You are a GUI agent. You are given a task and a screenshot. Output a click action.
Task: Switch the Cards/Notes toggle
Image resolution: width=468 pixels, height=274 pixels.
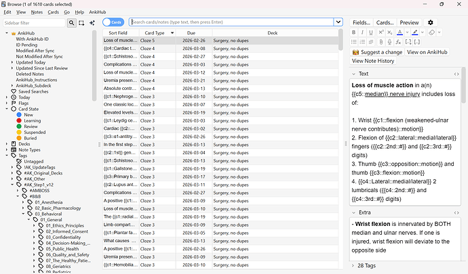coord(113,22)
